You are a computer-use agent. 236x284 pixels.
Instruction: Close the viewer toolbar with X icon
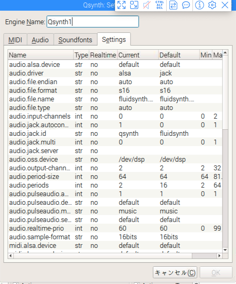[225, 5]
